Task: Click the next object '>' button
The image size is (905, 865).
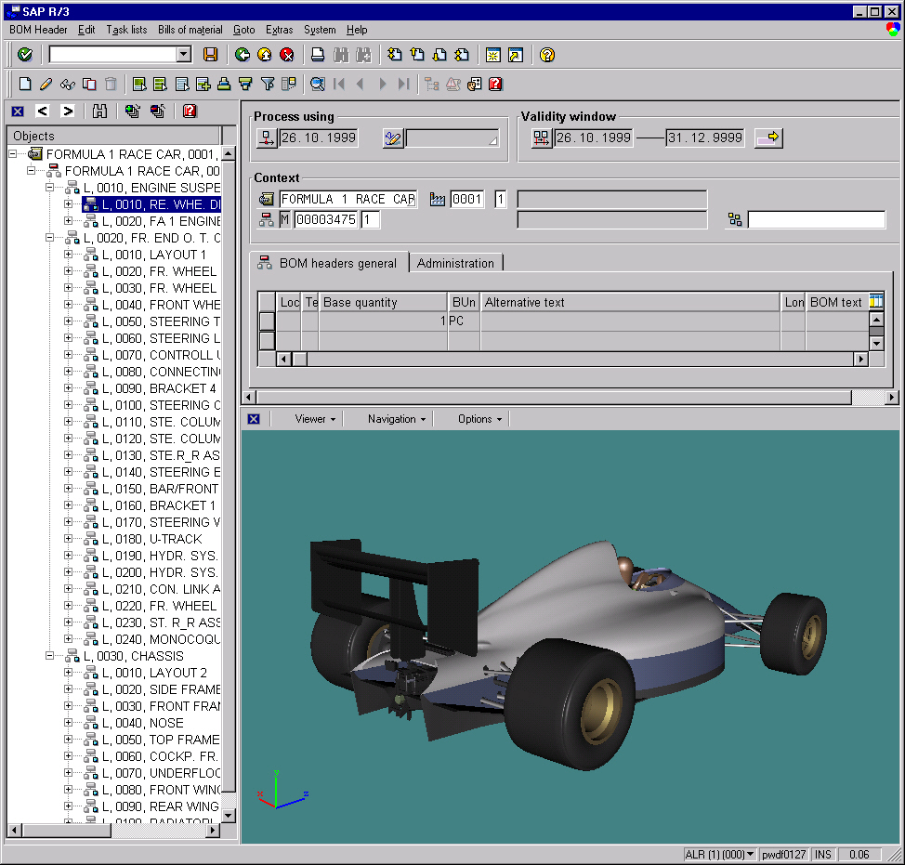Action: pyautogui.click(x=67, y=111)
